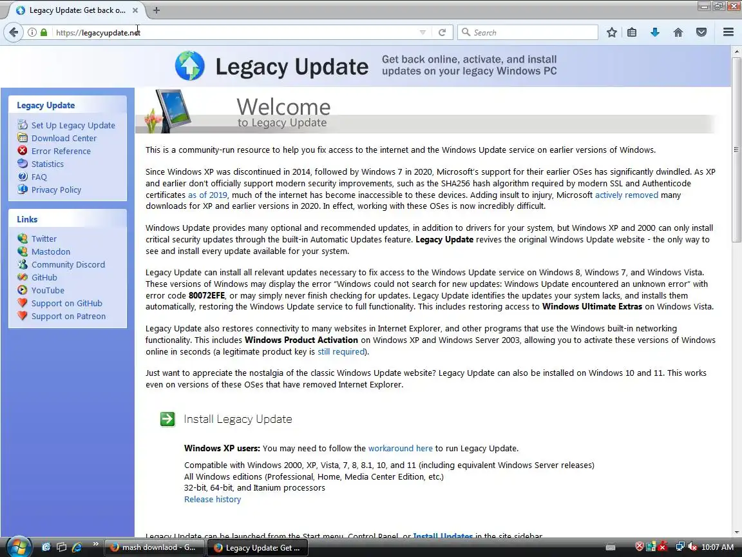Open the YouTube link

(x=48, y=290)
